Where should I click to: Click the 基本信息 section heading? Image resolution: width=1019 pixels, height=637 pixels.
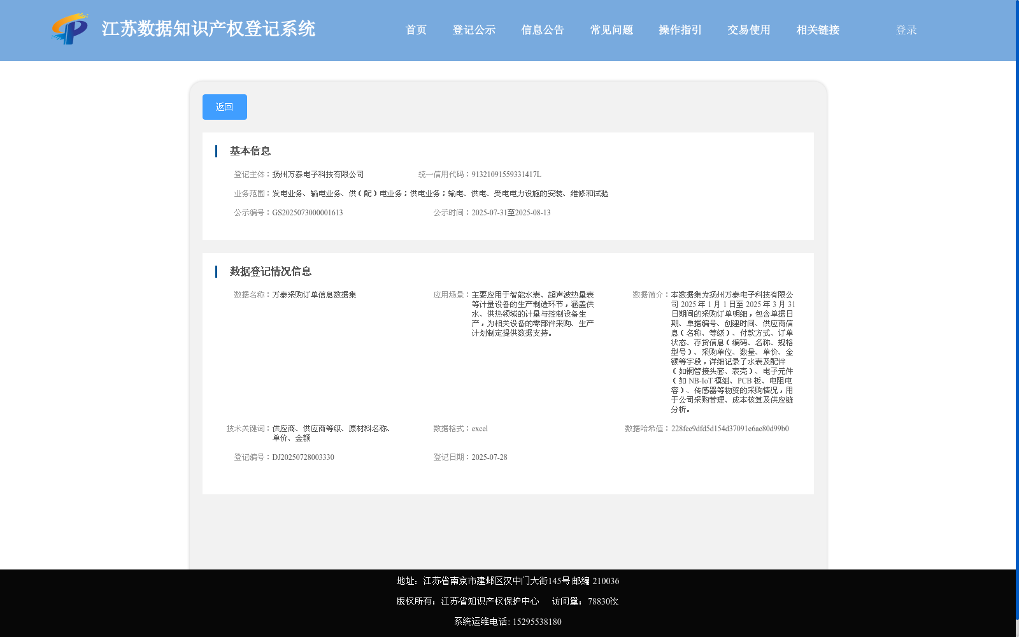[x=250, y=151]
